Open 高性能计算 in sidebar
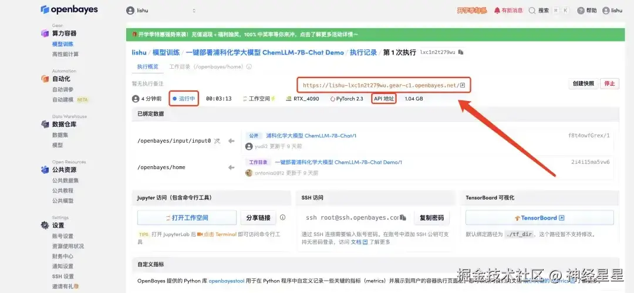Image resolution: width=634 pixels, height=293 pixels. (66, 54)
